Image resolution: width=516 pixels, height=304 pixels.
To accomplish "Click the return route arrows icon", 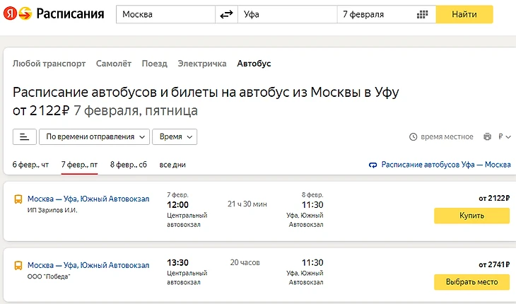I will [373, 165].
